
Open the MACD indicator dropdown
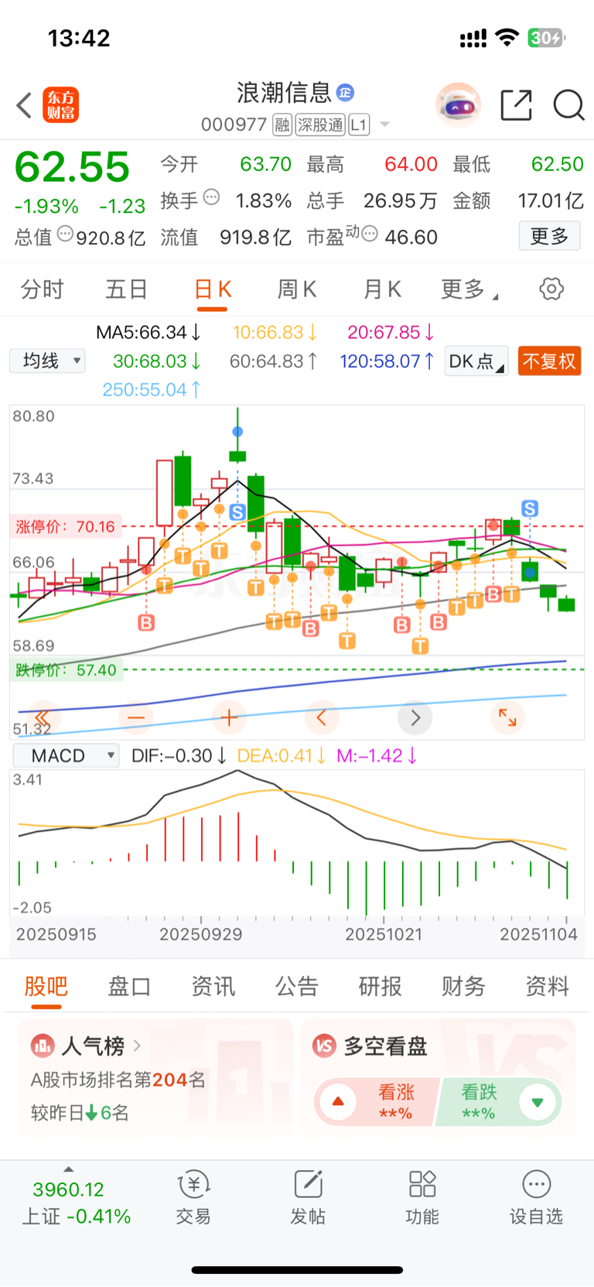tap(67, 755)
